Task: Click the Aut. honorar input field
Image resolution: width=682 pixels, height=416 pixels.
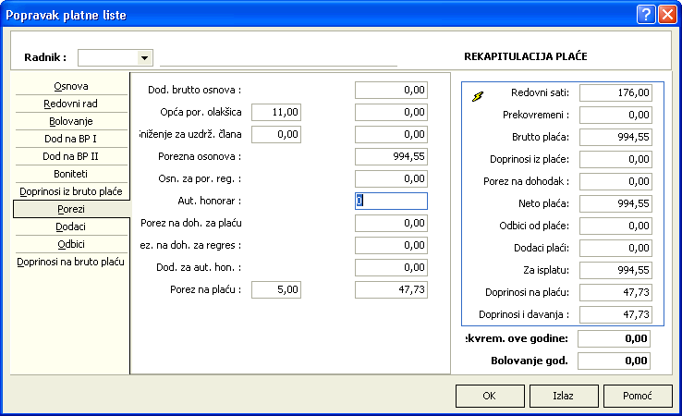Action: tap(391, 201)
